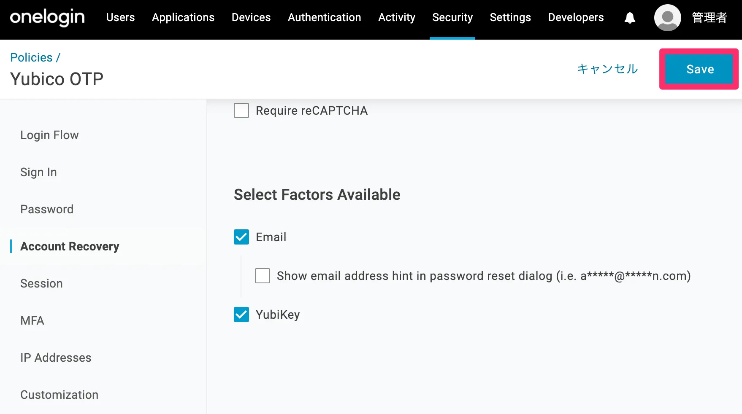Click the notification bell icon

click(630, 18)
